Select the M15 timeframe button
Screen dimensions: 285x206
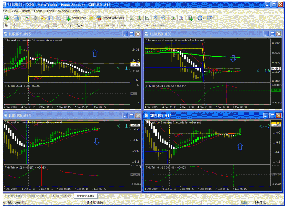pos(115,26)
